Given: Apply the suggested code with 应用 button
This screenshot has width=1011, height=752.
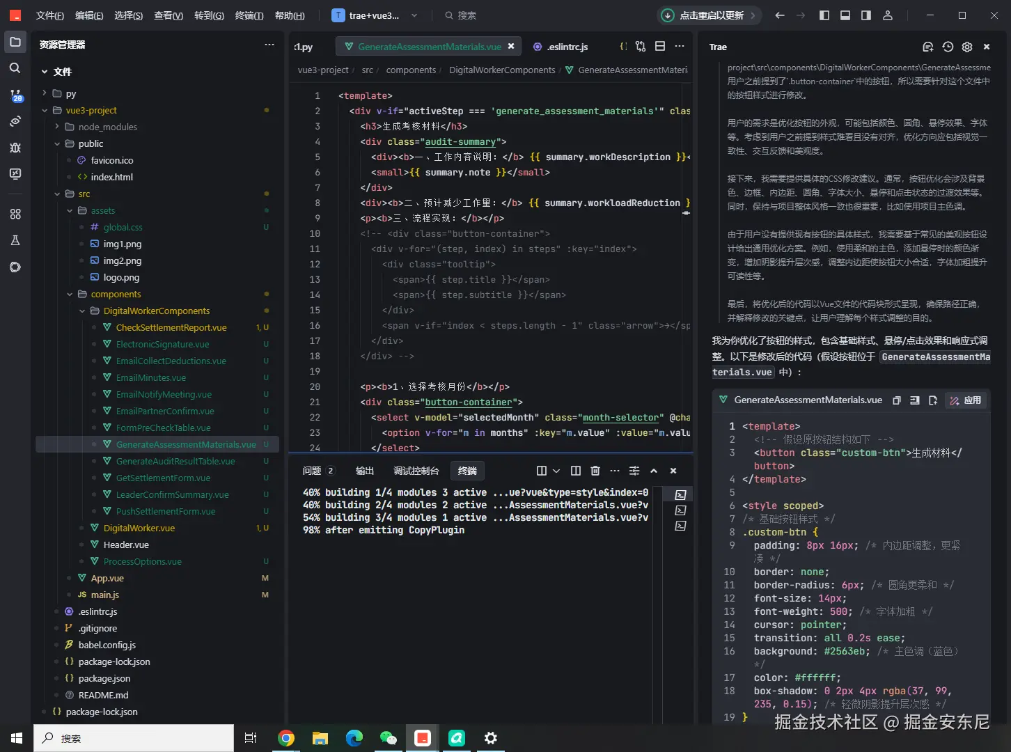Looking at the screenshot, I should 966,400.
